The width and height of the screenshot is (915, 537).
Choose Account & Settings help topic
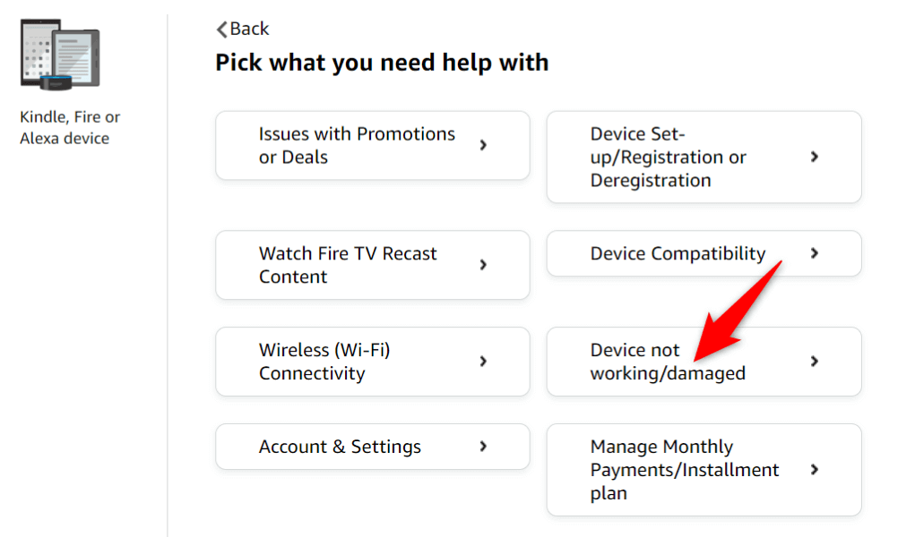pyautogui.click(x=372, y=447)
